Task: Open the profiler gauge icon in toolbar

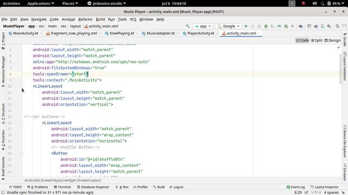Action: (x=279, y=26)
